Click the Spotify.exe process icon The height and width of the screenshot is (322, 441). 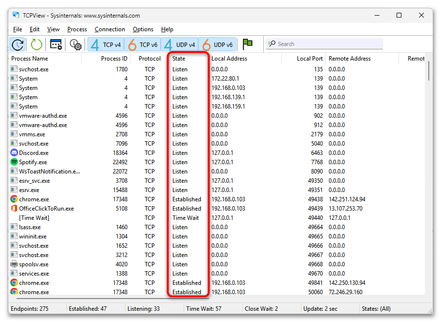[14, 162]
